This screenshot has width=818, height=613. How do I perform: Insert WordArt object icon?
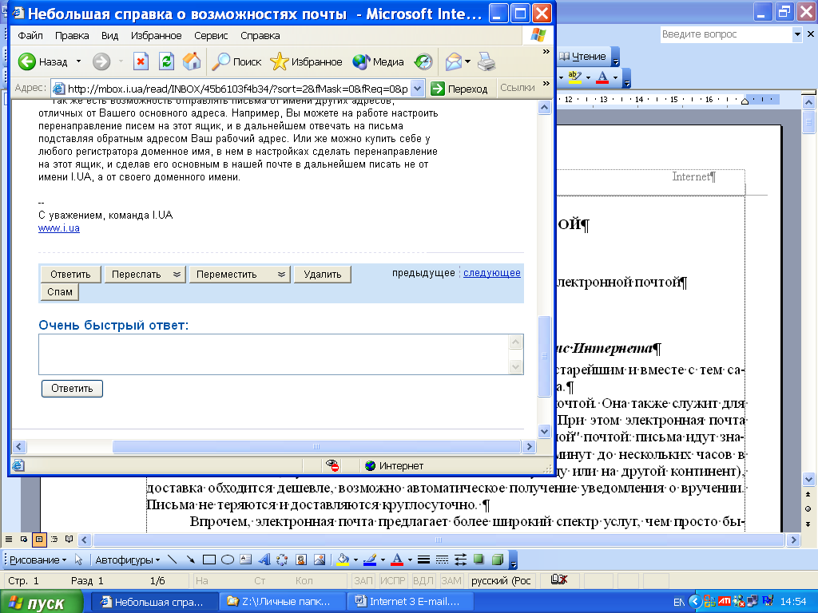tap(264, 560)
